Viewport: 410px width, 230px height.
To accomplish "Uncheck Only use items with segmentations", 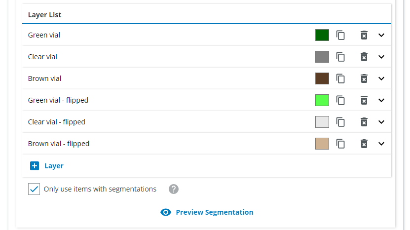I will (34, 189).
